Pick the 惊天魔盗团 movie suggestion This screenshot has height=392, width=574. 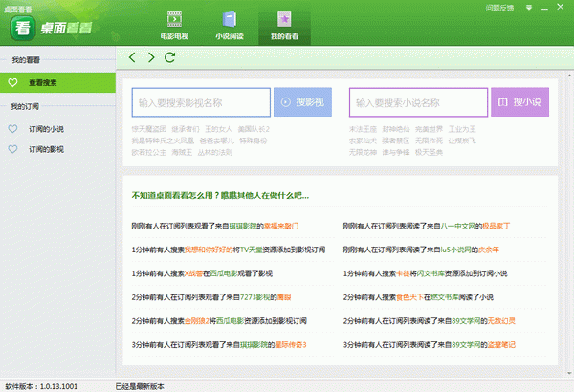point(149,129)
